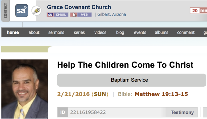207x119 pixels.
Task: Click the envelope Email icon
Action: 50,15
